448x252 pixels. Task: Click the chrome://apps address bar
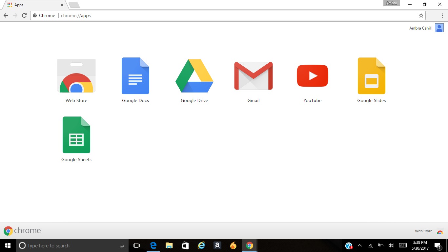[x=230, y=15]
